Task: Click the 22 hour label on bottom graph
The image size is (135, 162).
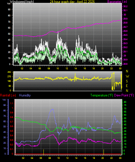Action: (112, 158)
